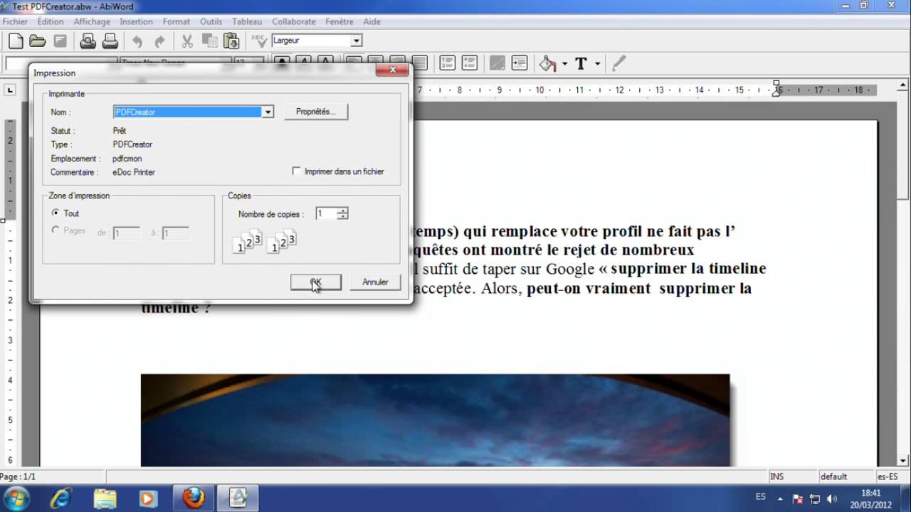911x512 pixels.
Task: Paste clipboard contents via toolbar
Action: click(x=231, y=41)
